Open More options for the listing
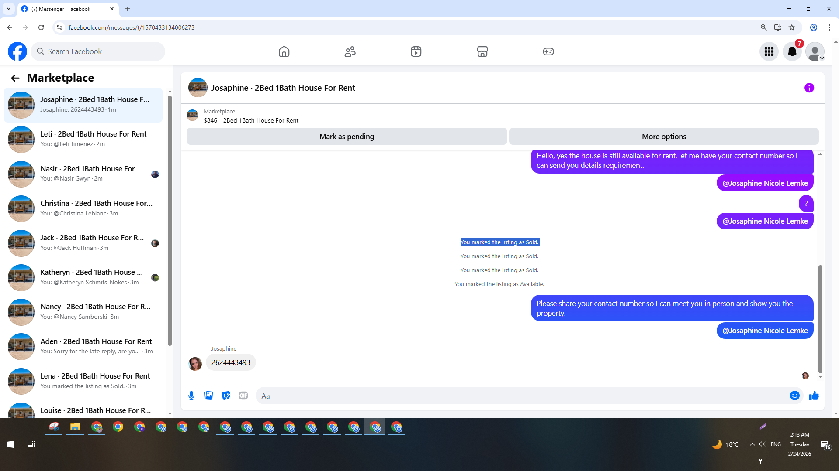The height and width of the screenshot is (471, 839). pyautogui.click(x=663, y=137)
